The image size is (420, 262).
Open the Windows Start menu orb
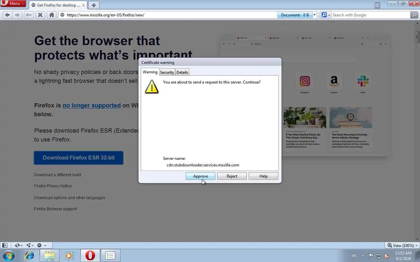tap(9, 255)
